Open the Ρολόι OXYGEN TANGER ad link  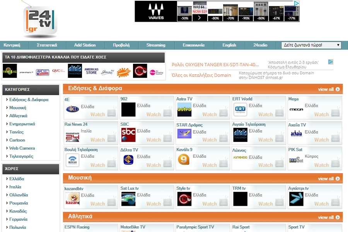tap(215, 65)
